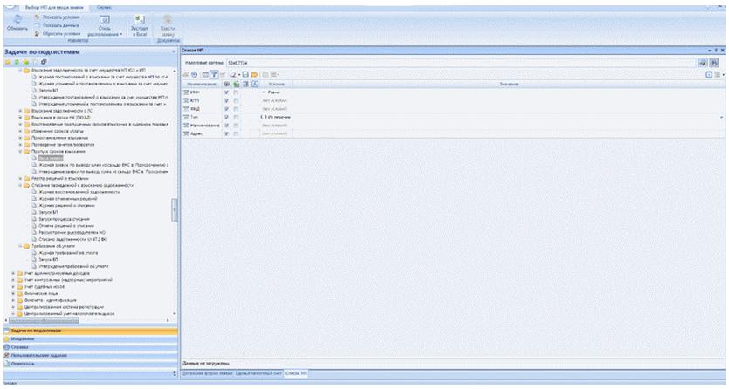
Task: Click Показать условия in the ribbon
Action: pos(58,15)
